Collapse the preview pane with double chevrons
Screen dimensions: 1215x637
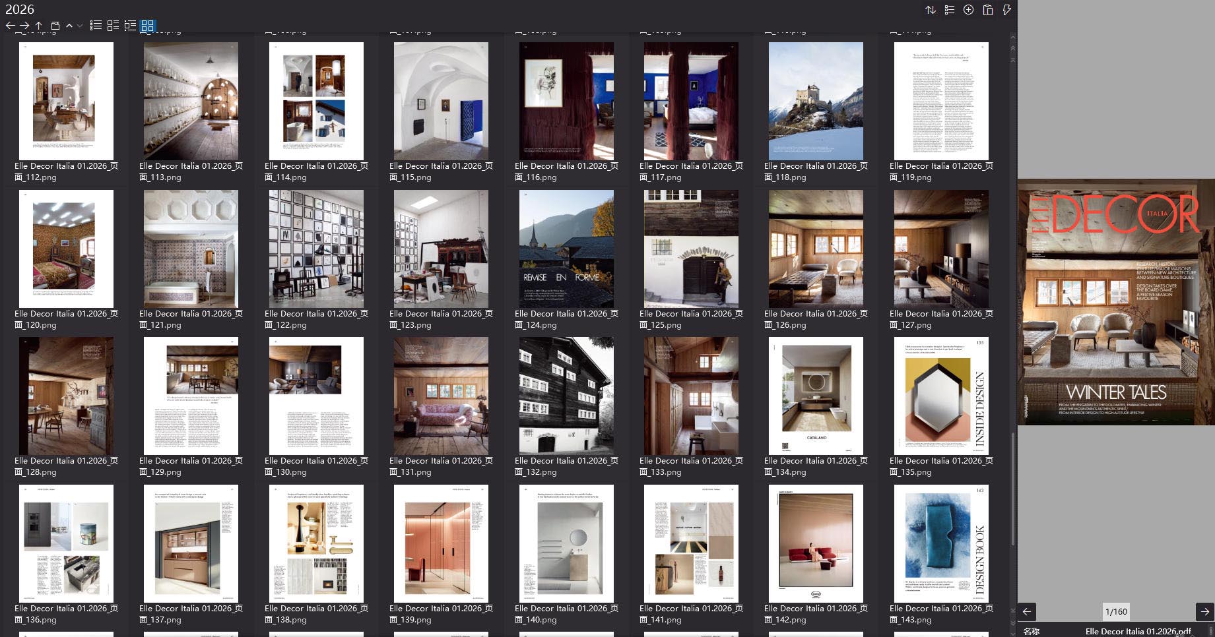tap(1012, 47)
